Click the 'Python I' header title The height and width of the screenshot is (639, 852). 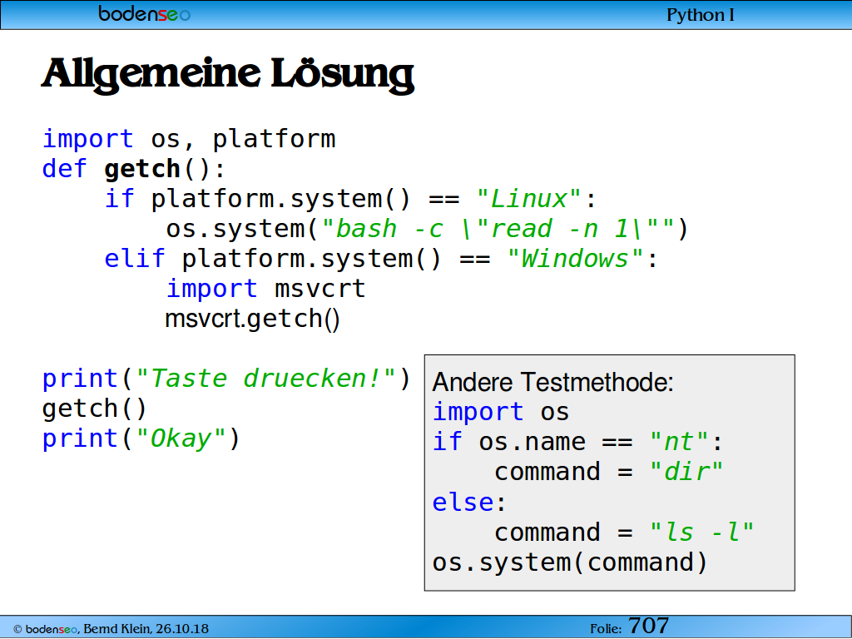(700, 15)
